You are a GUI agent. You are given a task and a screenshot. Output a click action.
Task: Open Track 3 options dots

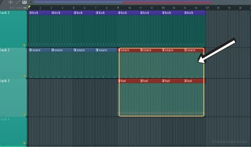[3, 115]
